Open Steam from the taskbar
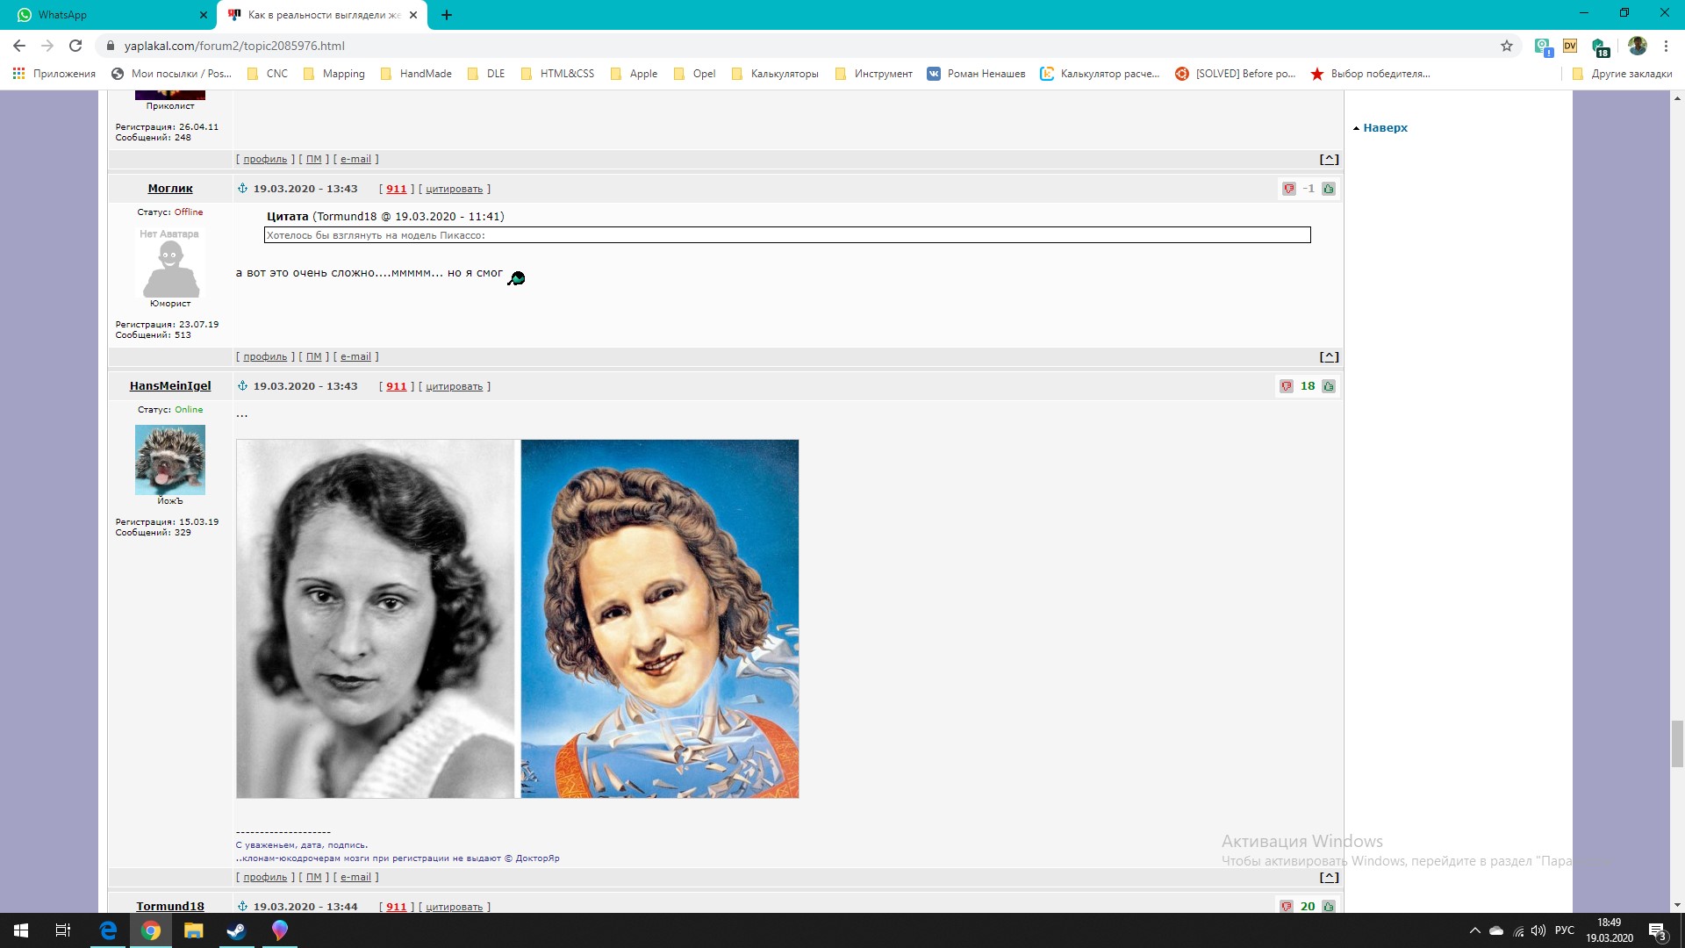Image resolution: width=1685 pixels, height=948 pixels. pos(237,930)
